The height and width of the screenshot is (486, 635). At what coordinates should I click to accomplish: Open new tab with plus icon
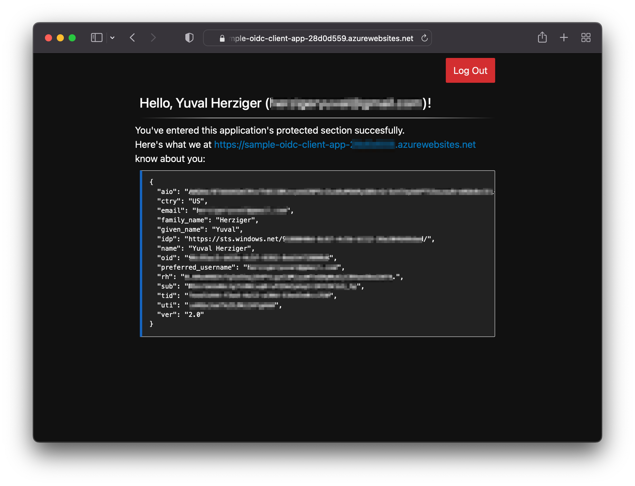(x=564, y=38)
